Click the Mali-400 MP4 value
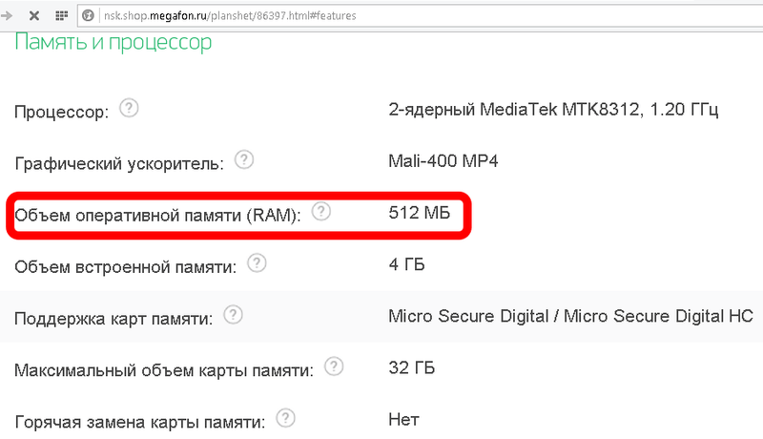The width and height of the screenshot is (763, 439). click(443, 160)
